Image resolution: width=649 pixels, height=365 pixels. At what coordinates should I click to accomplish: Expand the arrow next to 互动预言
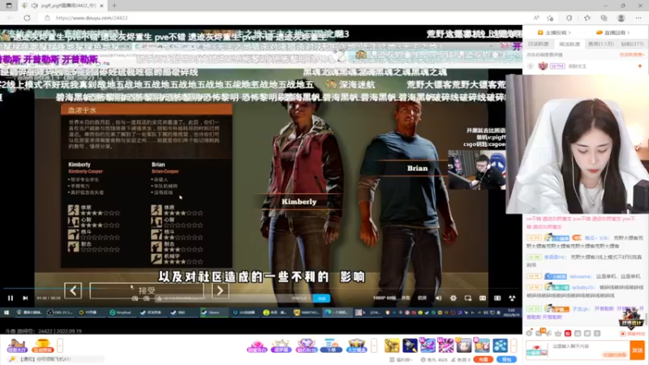coord(60,346)
